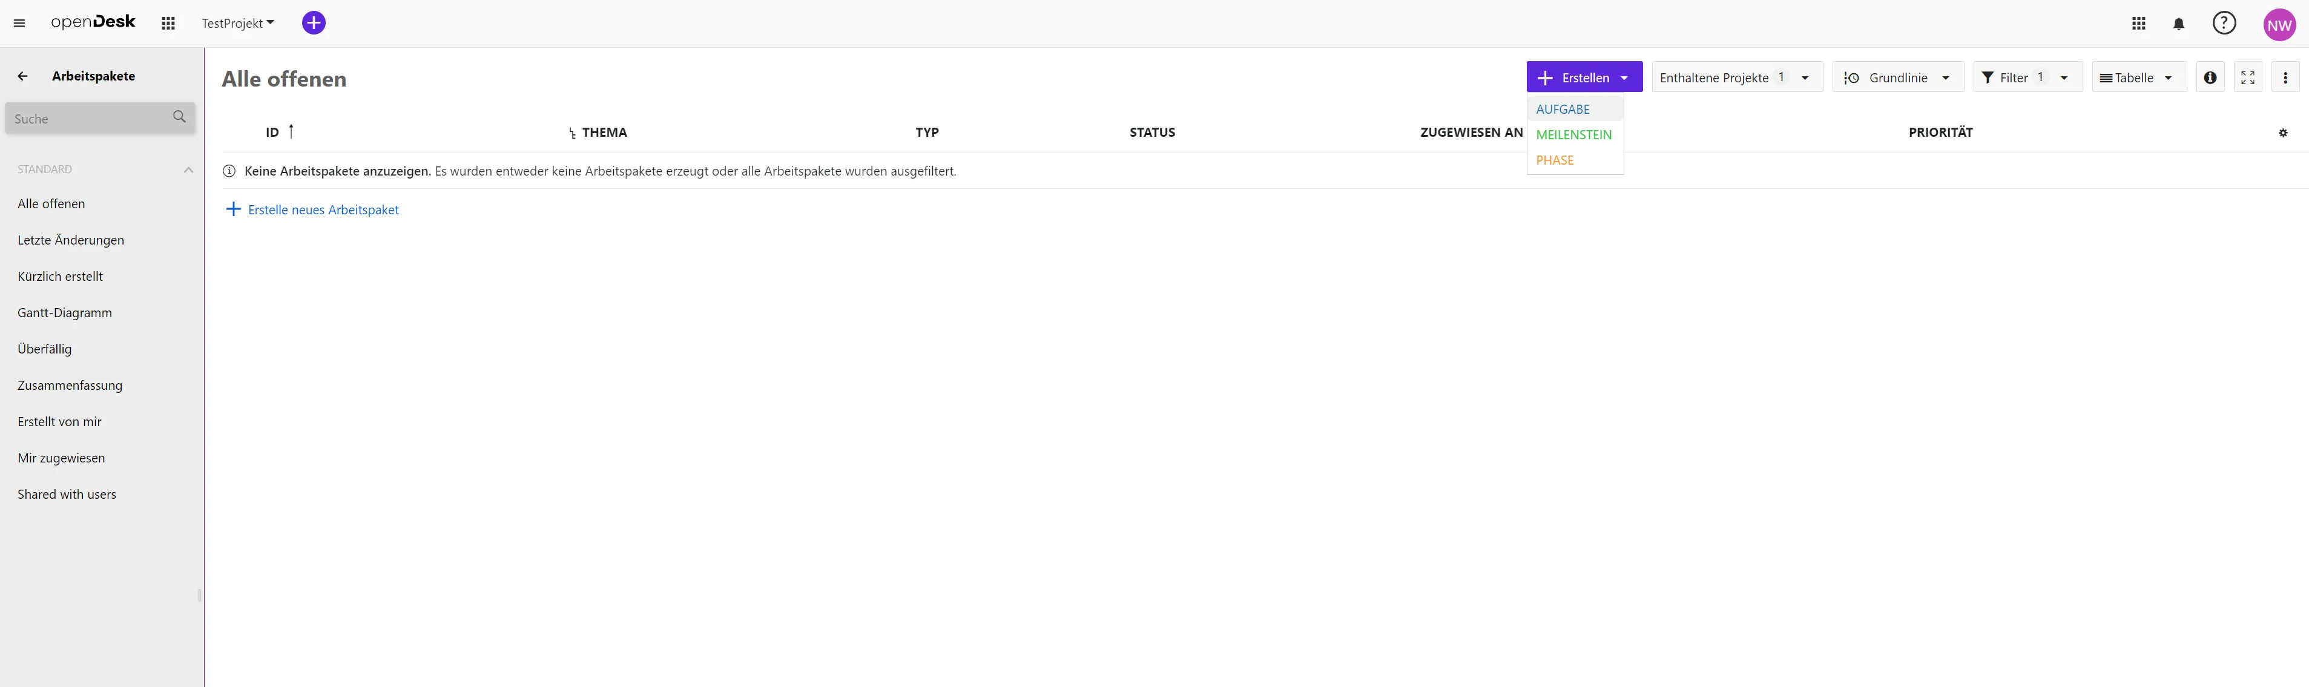Open the help question mark menu

click(x=2224, y=23)
